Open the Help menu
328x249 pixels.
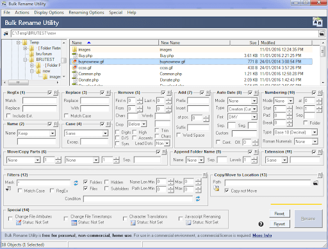(131, 12)
